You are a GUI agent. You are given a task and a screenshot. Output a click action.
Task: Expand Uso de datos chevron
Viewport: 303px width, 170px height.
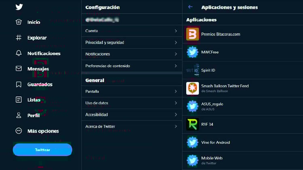click(176, 103)
